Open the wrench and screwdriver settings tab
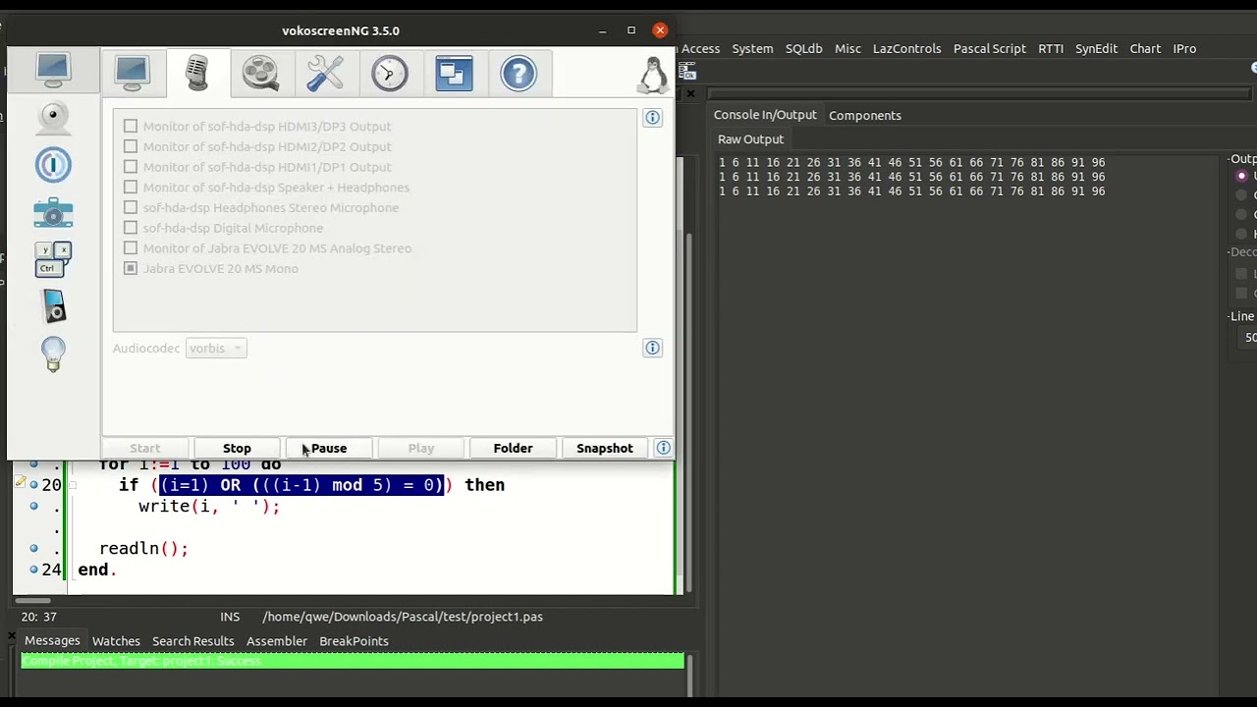The width and height of the screenshot is (1257, 707). pos(325,74)
